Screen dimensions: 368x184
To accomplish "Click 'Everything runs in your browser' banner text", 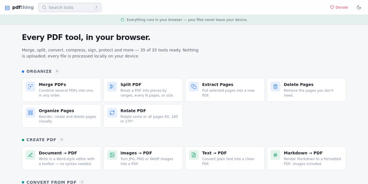I will click(187, 20).
